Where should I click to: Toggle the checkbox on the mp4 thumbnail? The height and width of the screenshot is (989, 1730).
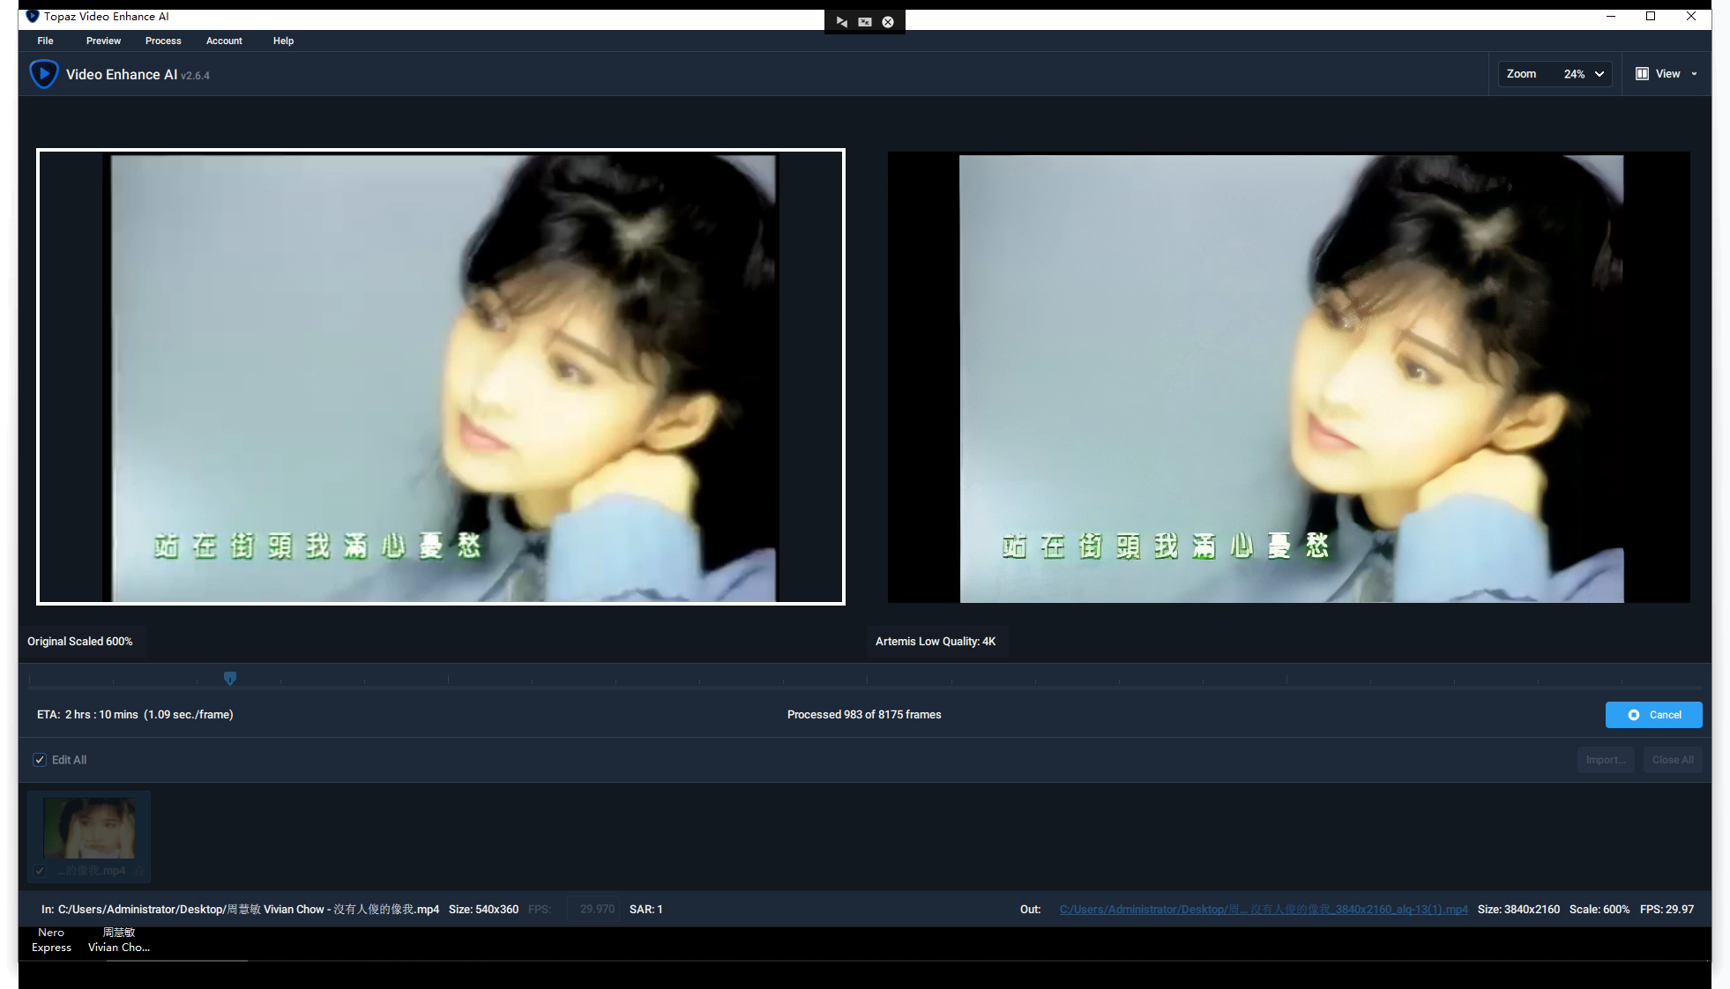[40, 871]
